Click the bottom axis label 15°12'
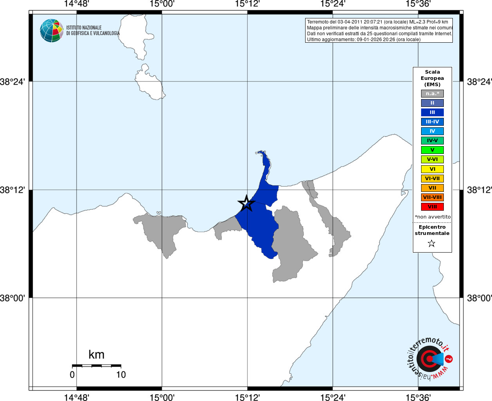Screen dimensions: 492x401 point(247,397)
